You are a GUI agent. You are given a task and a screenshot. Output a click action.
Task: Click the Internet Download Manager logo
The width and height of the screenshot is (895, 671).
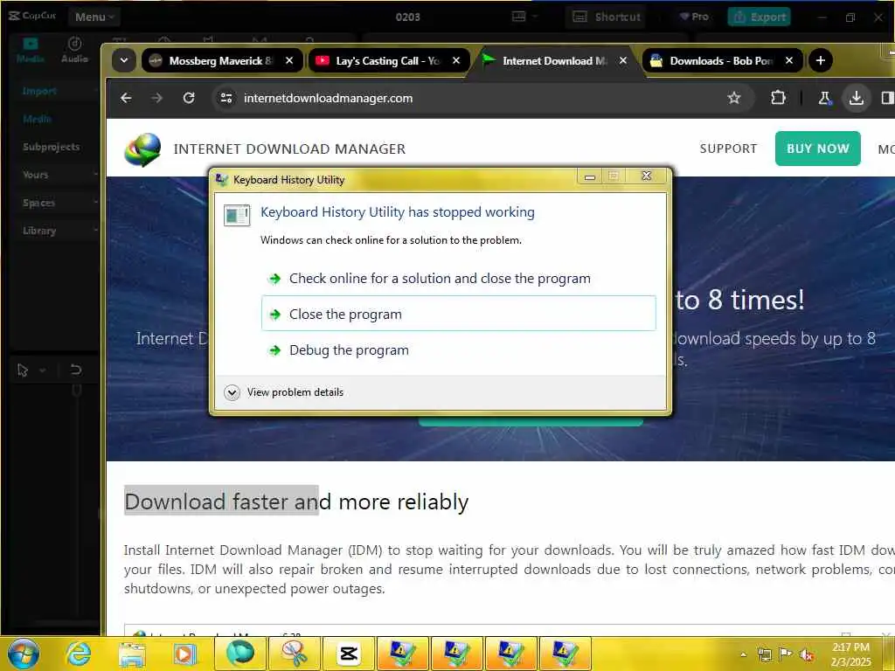click(142, 149)
